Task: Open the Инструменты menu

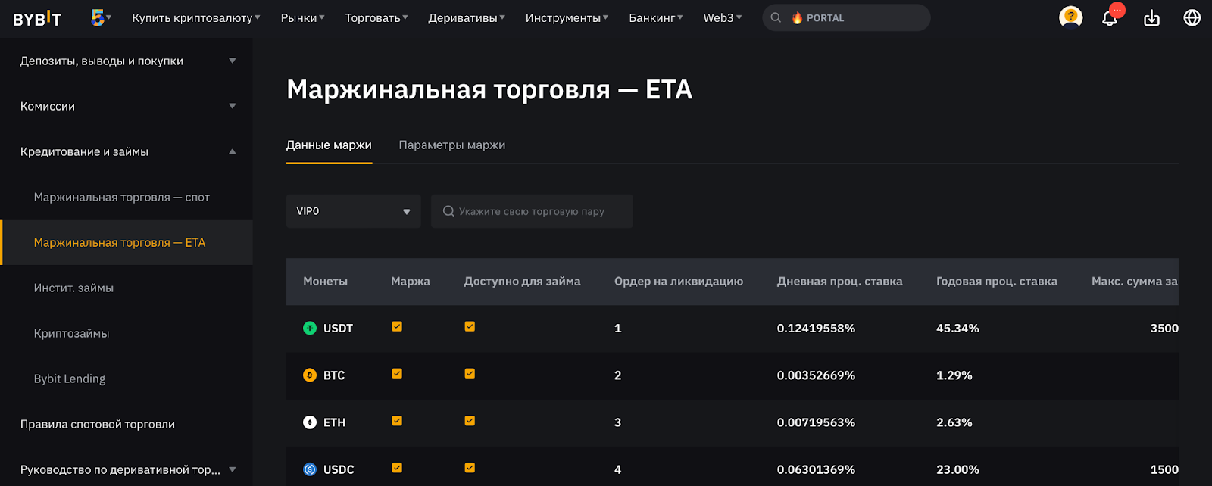Action: (x=567, y=17)
